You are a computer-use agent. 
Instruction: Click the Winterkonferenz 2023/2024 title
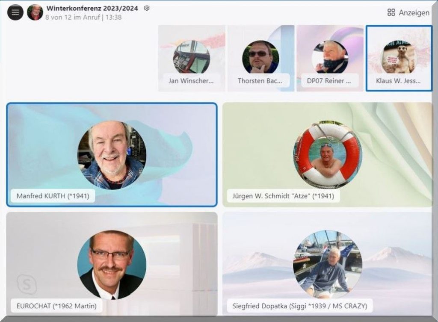click(x=92, y=8)
